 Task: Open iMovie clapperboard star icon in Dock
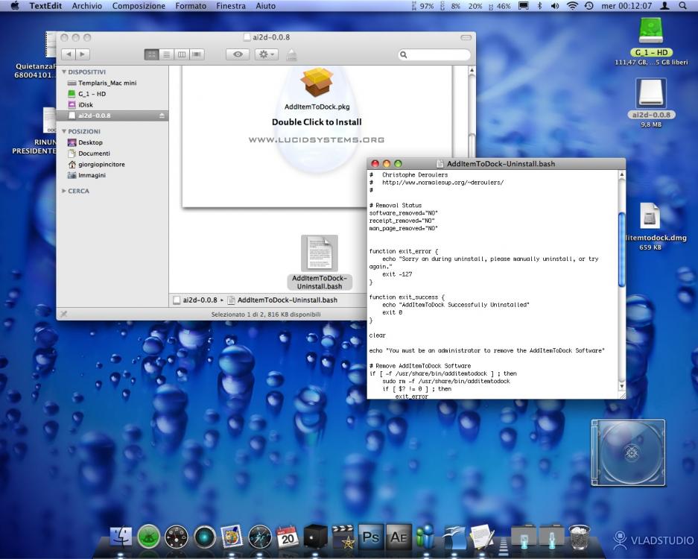[x=343, y=537]
